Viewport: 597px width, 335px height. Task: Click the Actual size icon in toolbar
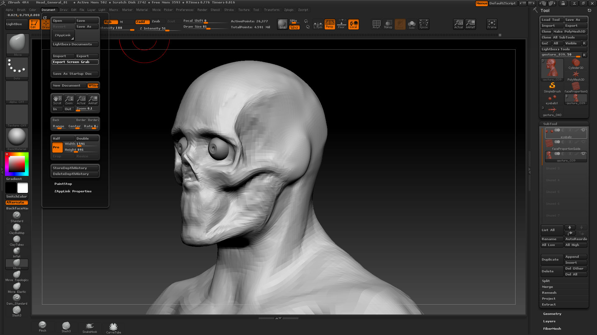click(459, 24)
